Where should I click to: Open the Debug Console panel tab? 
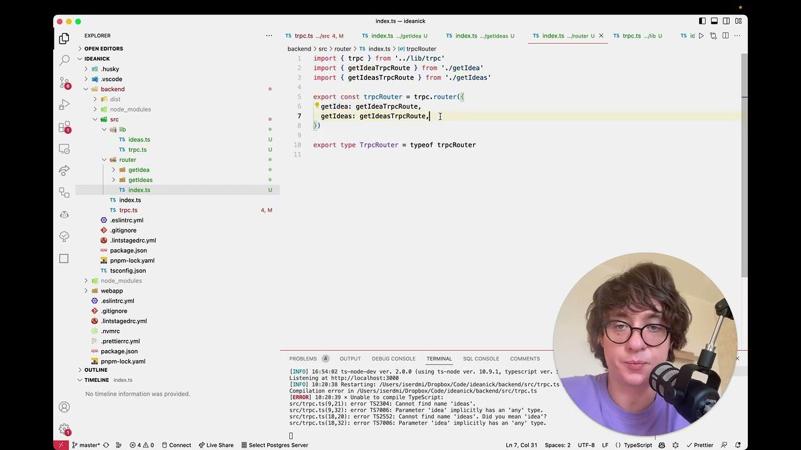pos(394,359)
